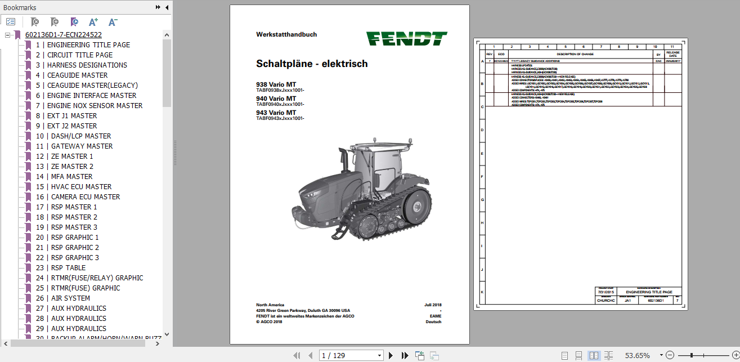Select bookmark 18 | RSP MASTER 2
This screenshot has width=740, height=362.
click(66, 217)
